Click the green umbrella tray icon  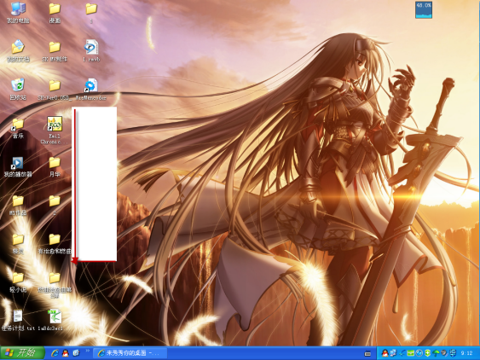point(437,353)
